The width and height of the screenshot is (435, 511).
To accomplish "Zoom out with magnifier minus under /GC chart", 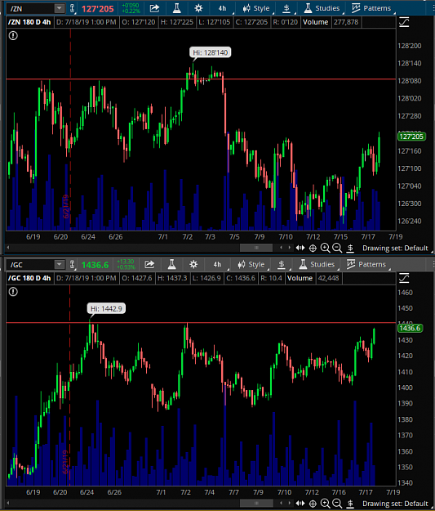I will click(337, 504).
